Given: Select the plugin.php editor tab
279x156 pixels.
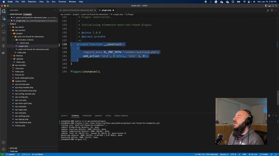Looking at the screenshot, I should (106, 10).
